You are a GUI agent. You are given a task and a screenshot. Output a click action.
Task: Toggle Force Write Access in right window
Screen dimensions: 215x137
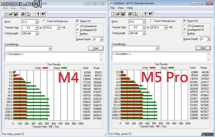[152, 21]
